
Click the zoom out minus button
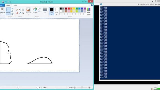(74, 87)
